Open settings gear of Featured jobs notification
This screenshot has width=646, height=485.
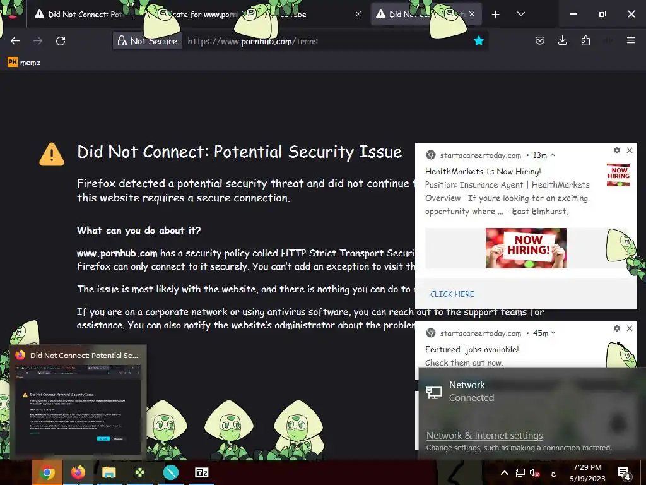pyautogui.click(x=617, y=328)
